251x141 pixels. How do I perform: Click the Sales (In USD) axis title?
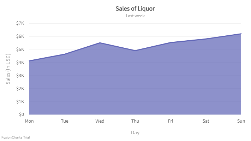click(8, 69)
